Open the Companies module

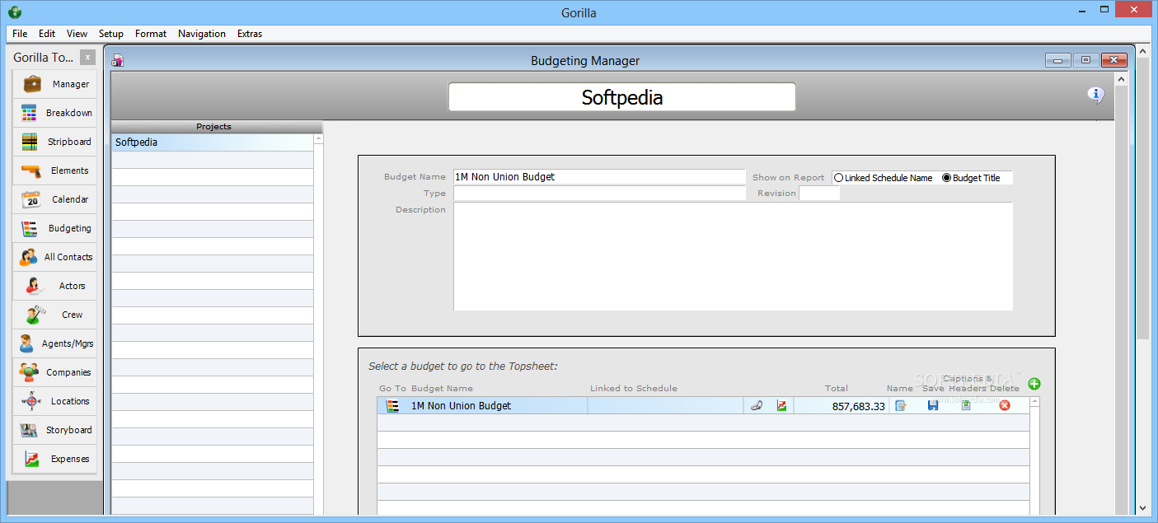54,372
